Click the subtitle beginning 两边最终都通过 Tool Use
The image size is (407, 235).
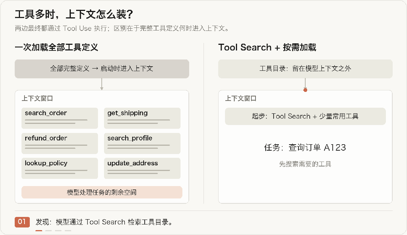(122, 28)
